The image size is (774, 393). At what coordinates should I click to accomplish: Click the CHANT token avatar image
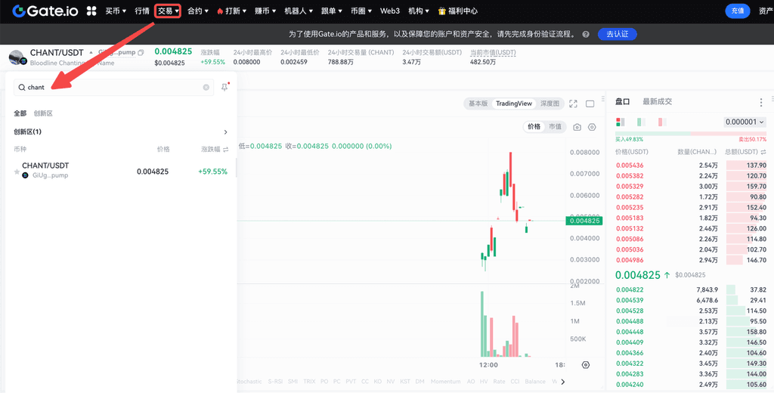17,57
